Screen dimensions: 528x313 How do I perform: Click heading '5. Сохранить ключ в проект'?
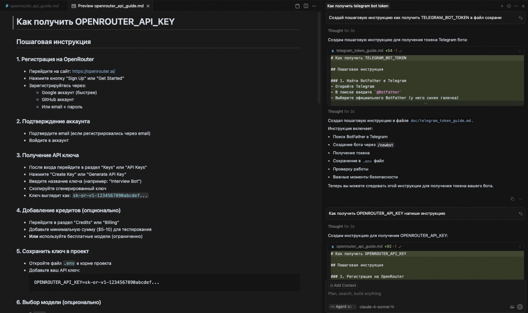coord(52,252)
